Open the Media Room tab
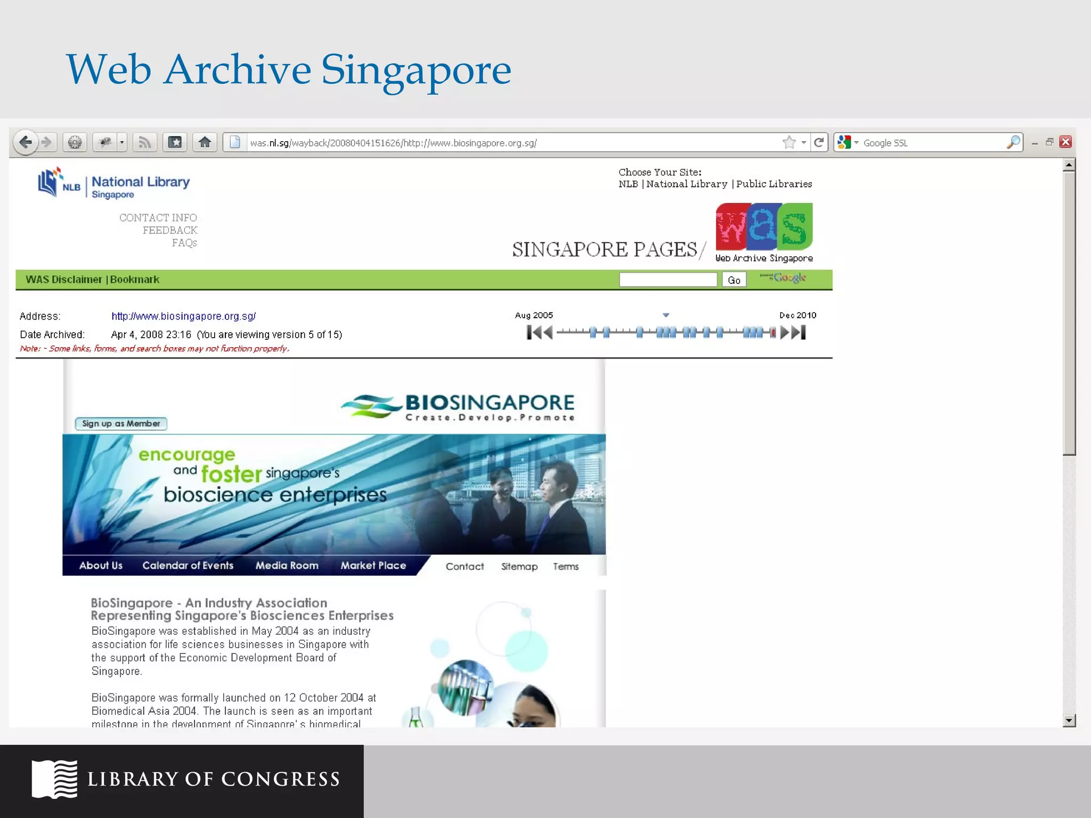This screenshot has width=1091, height=818. 287,566
